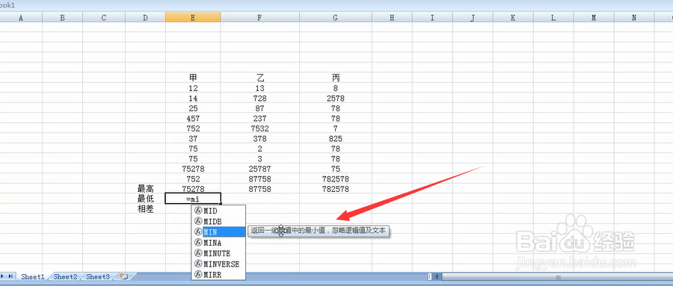The image size is (673, 286).
Task: Click the 最高 label cell
Action: (x=145, y=189)
